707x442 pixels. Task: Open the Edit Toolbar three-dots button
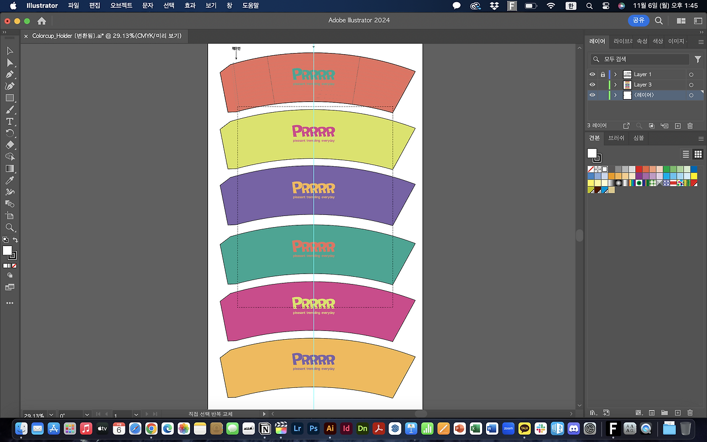click(10, 303)
